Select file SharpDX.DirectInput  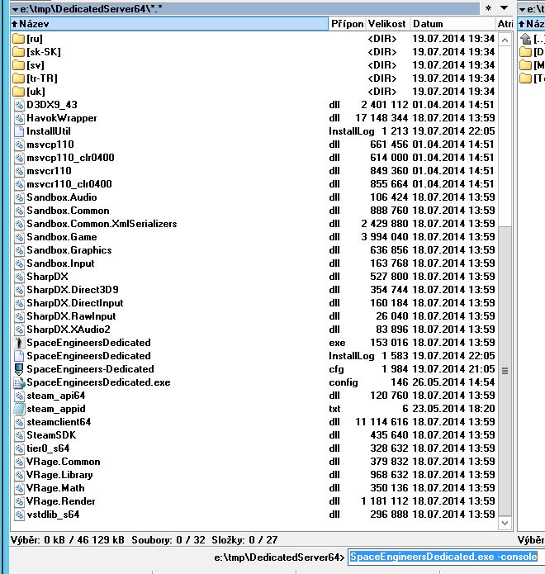(x=75, y=303)
